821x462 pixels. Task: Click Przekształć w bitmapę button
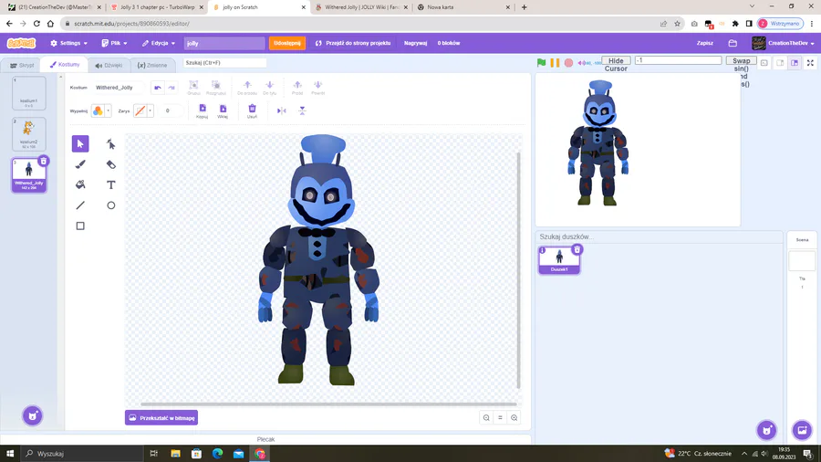click(161, 417)
